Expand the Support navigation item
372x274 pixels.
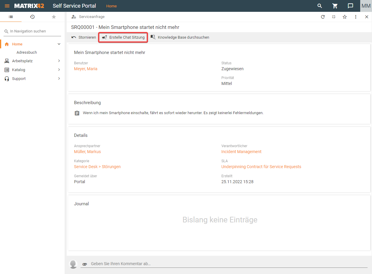tap(59, 79)
